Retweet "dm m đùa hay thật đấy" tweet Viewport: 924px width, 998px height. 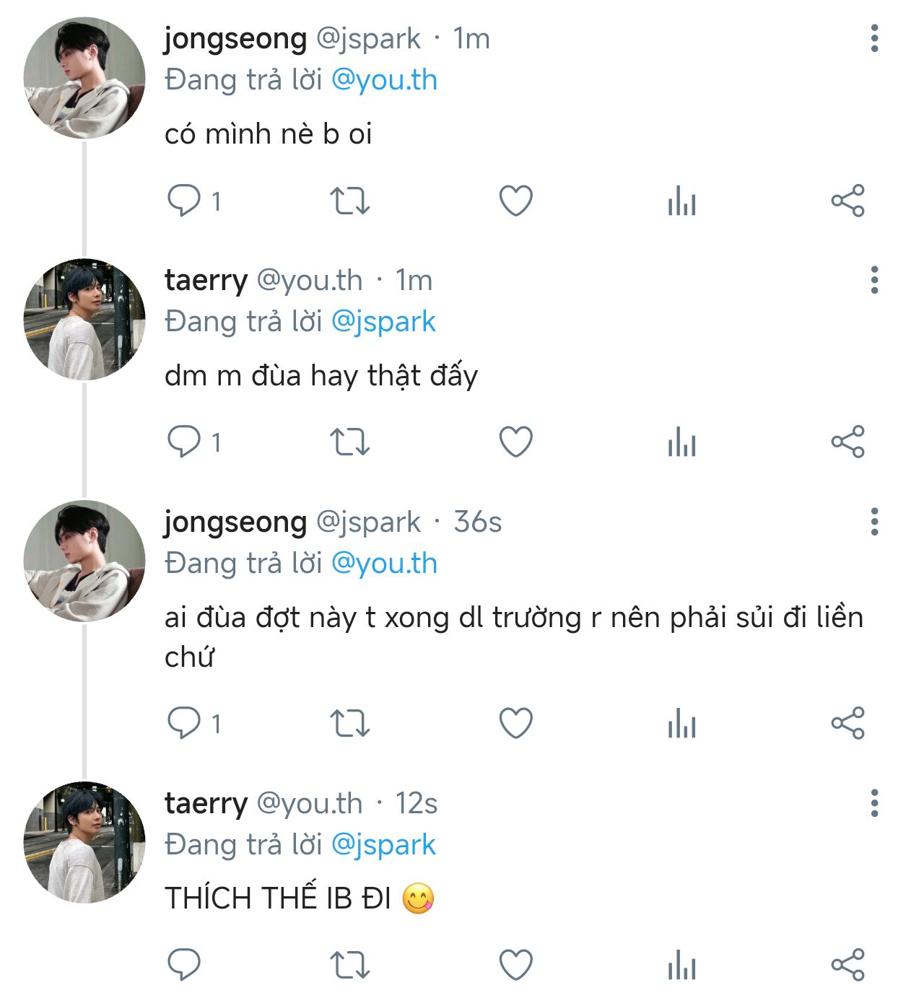[349, 442]
